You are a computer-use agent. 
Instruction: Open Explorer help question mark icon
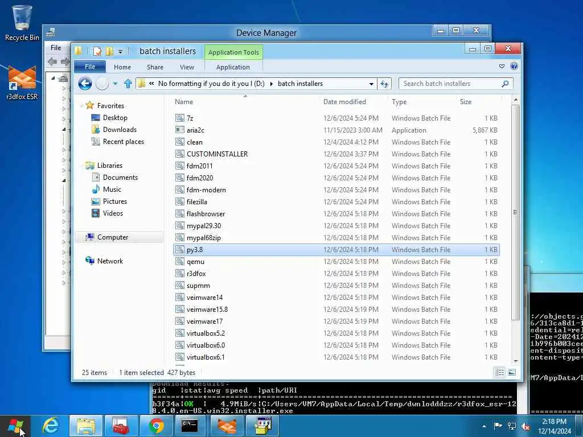coord(514,66)
